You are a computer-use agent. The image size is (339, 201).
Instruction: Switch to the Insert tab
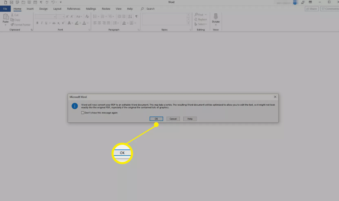(30, 9)
